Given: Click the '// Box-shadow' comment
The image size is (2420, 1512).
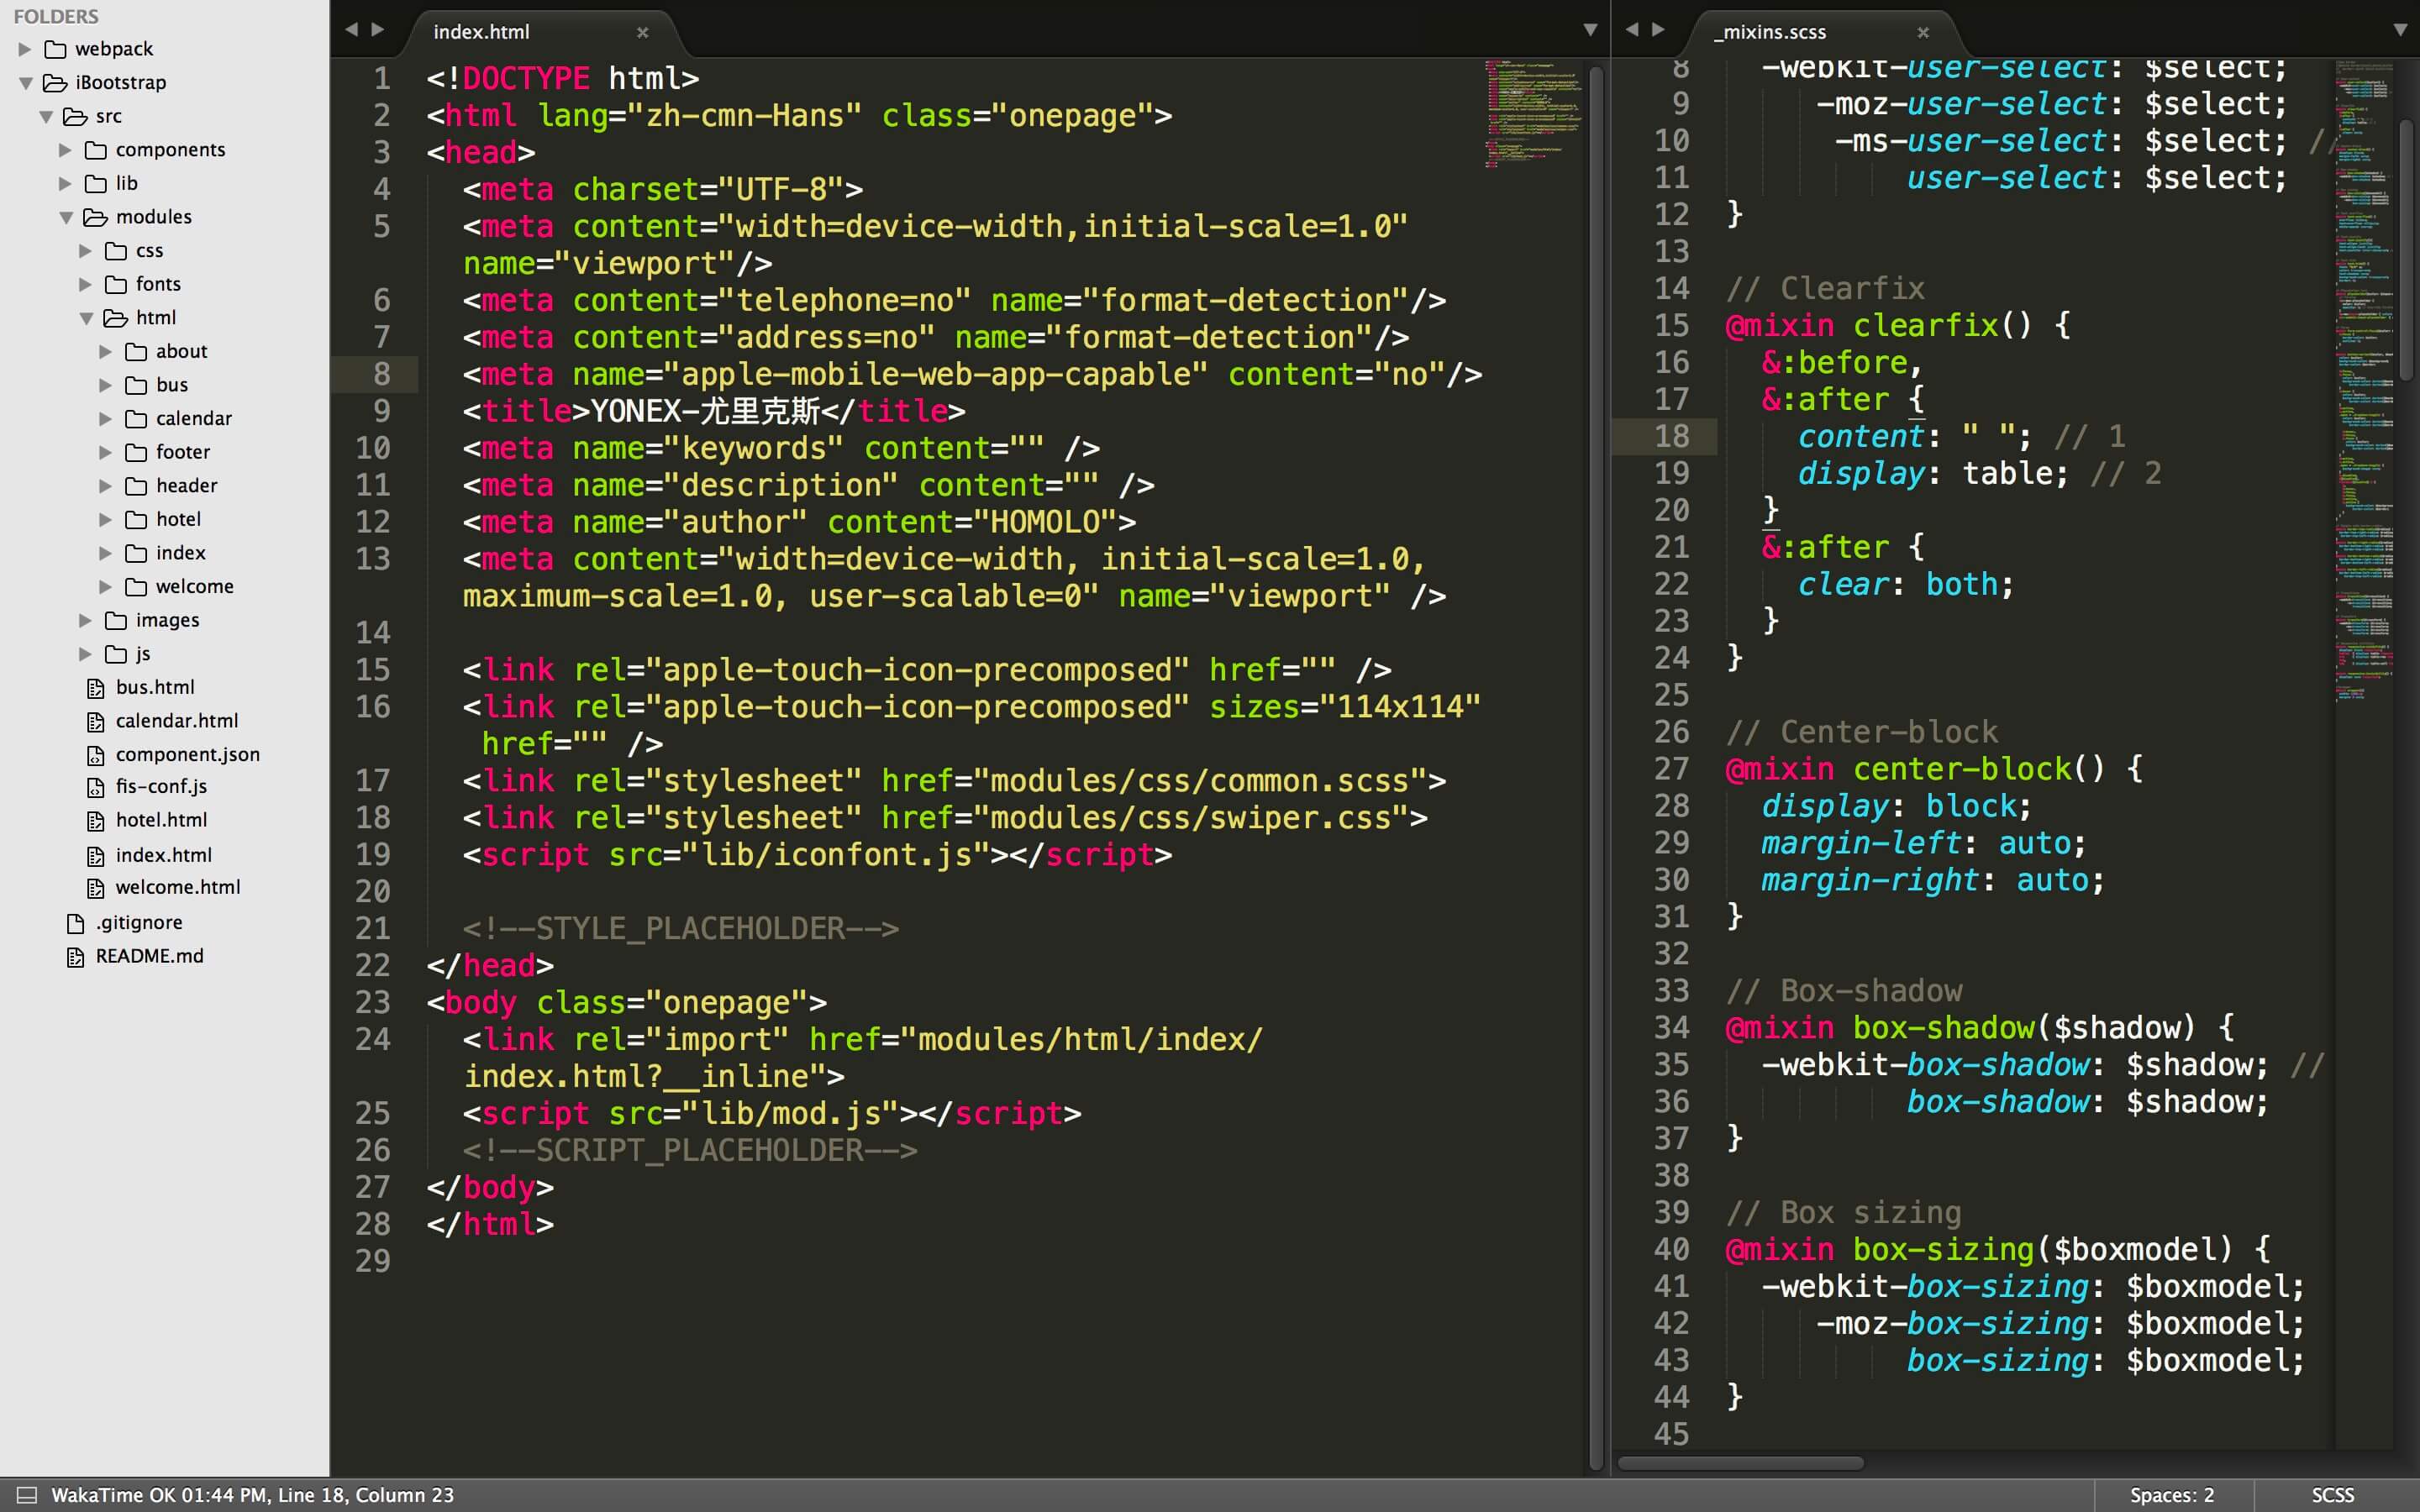Looking at the screenshot, I should [1844, 991].
